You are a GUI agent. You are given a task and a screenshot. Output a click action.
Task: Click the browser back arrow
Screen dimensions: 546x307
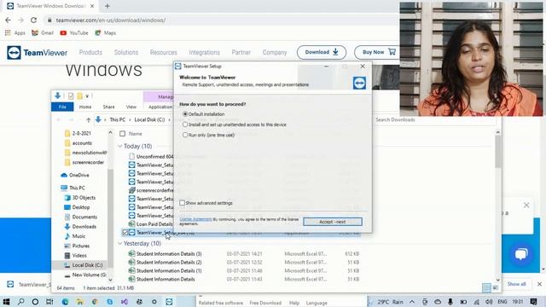pyautogui.click(x=8, y=20)
